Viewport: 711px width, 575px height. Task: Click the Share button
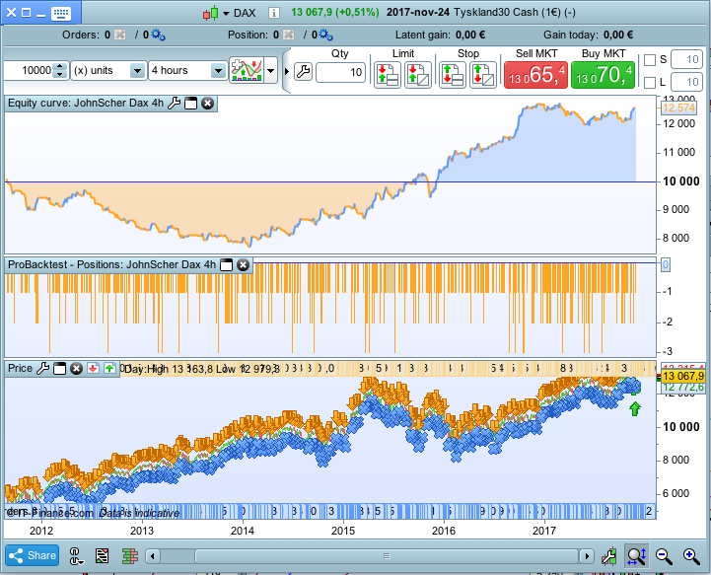33,555
